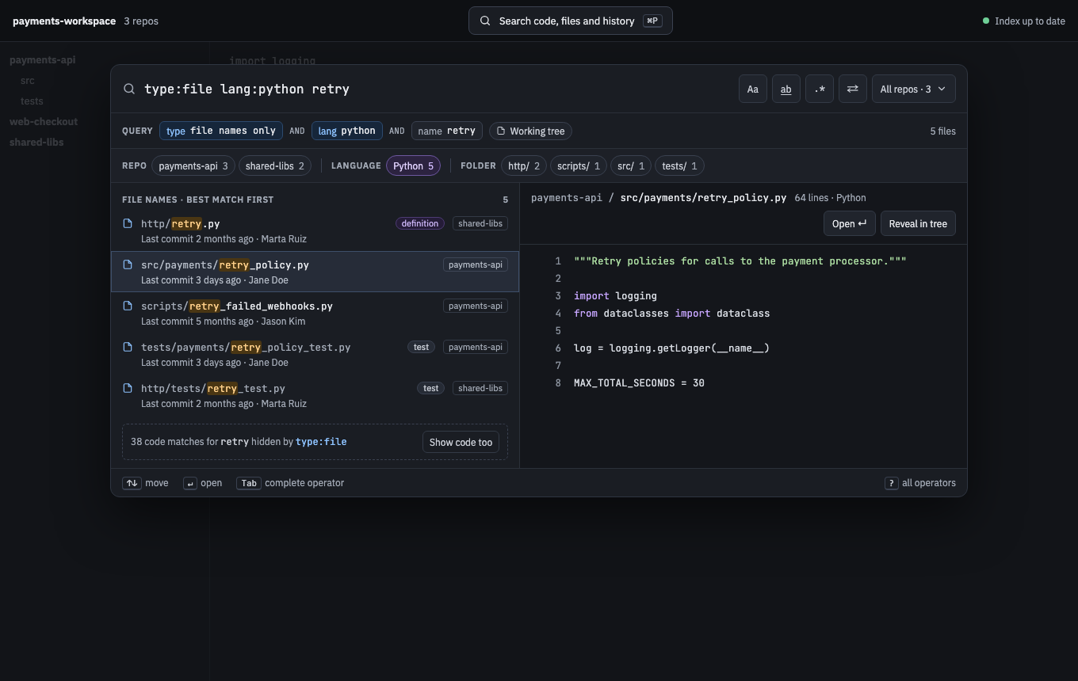The width and height of the screenshot is (1078, 681).
Task: Click the payments-api breadcrumb in preview header
Action: (567, 198)
